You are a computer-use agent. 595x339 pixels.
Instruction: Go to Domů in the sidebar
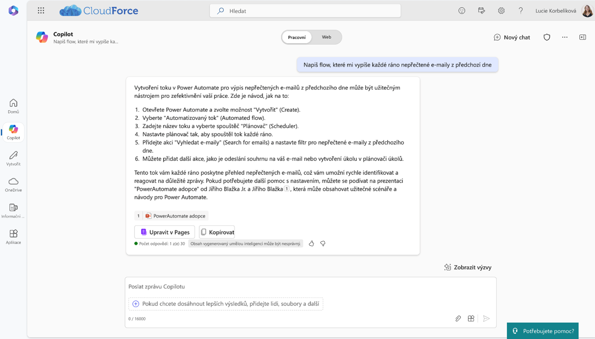[x=13, y=106]
